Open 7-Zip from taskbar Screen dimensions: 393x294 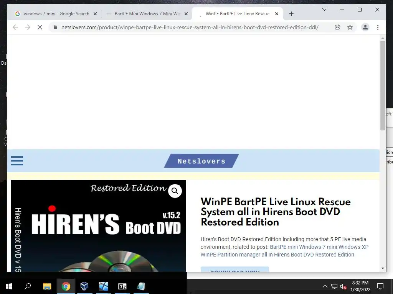click(122, 286)
